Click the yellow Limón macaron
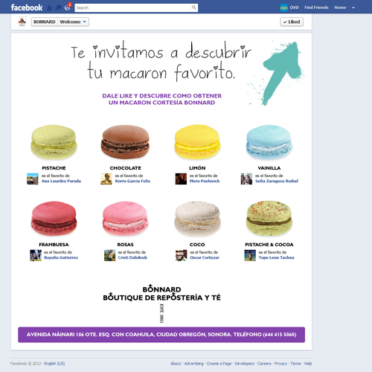The width and height of the screenshot is (372, 372). pos(197,142)
